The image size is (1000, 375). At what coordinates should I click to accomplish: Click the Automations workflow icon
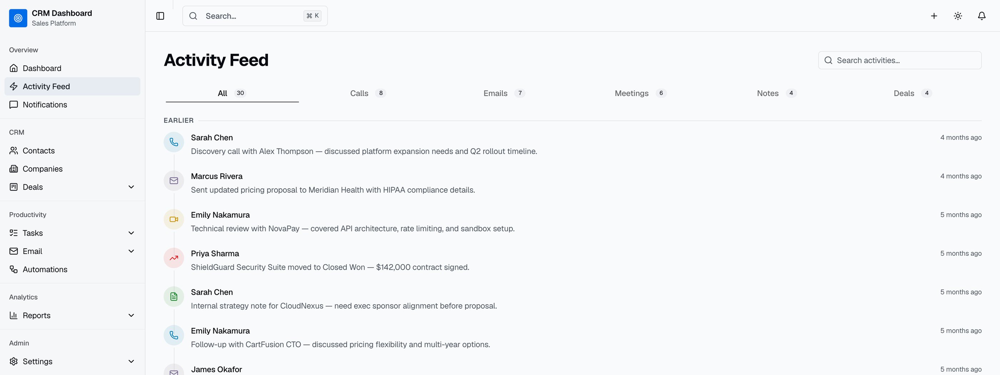14,269
